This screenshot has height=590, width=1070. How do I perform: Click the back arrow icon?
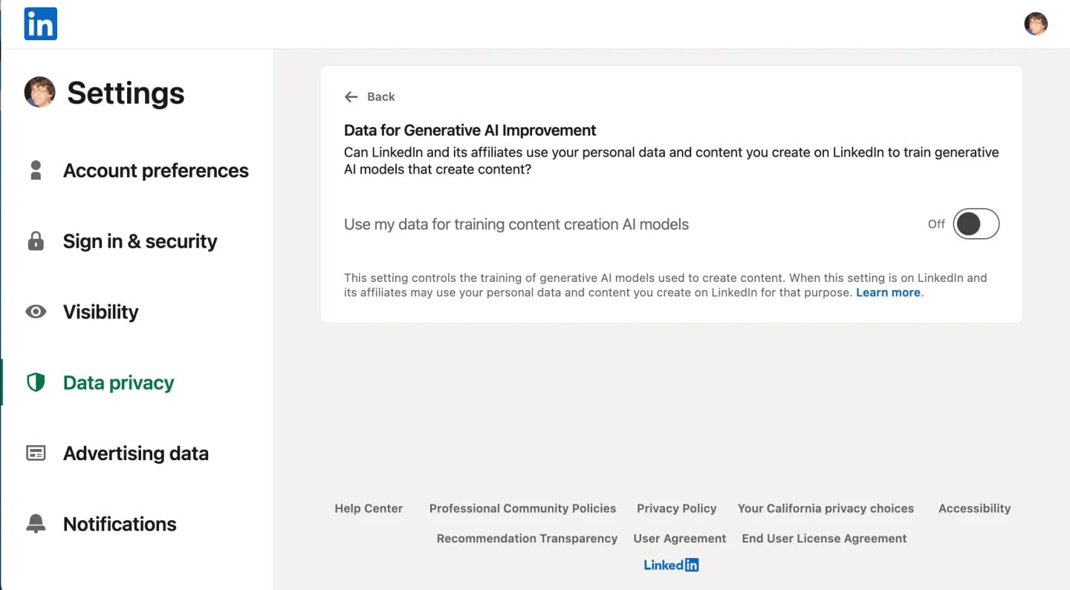coord(351,96)
